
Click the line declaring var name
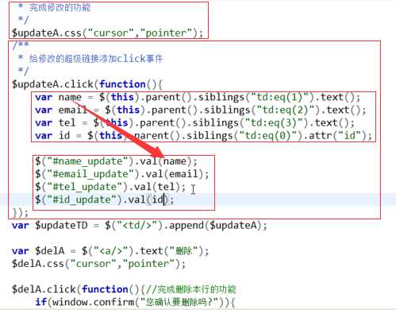pos(198,97)
